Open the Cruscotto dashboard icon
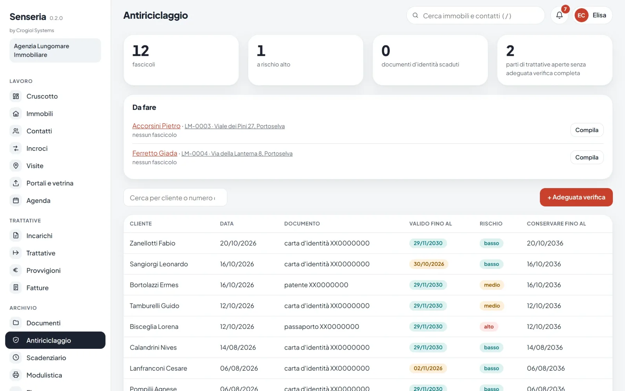This screenshot has width=625, height=391. [16, 96]
